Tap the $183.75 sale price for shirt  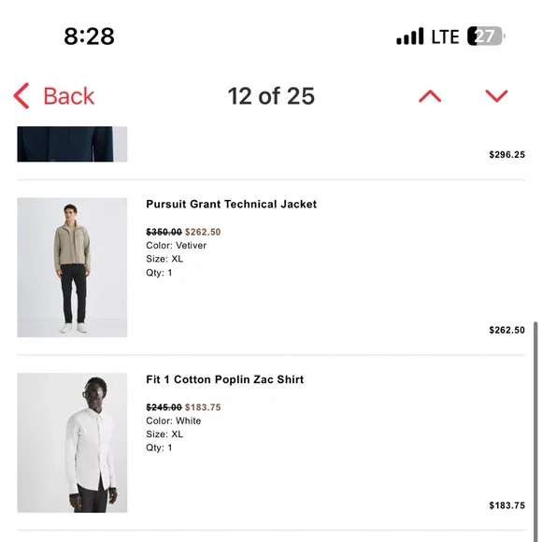203,407
